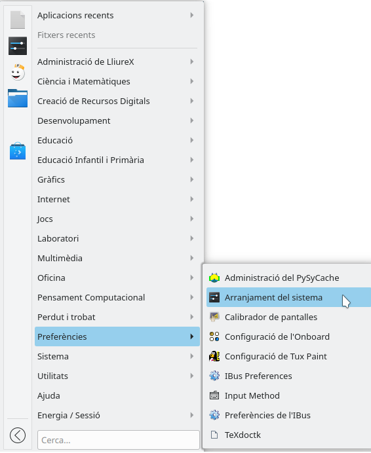This screenshot has width=371, height=453.
Task: Click the Tux Paint penguin icon
Action: pyautogui.click(x=214, y=356)
